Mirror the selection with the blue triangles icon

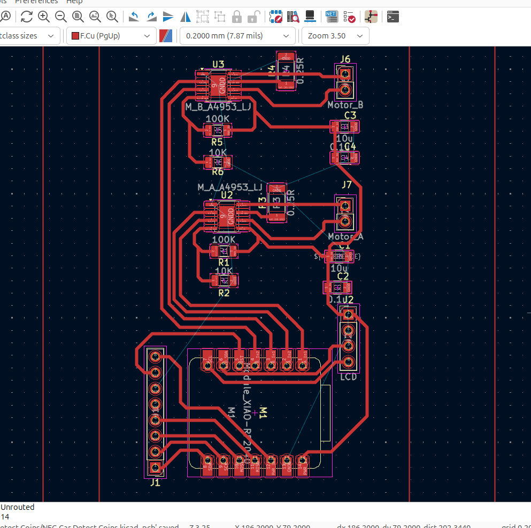pyautogui.click(x=186, y=17)
